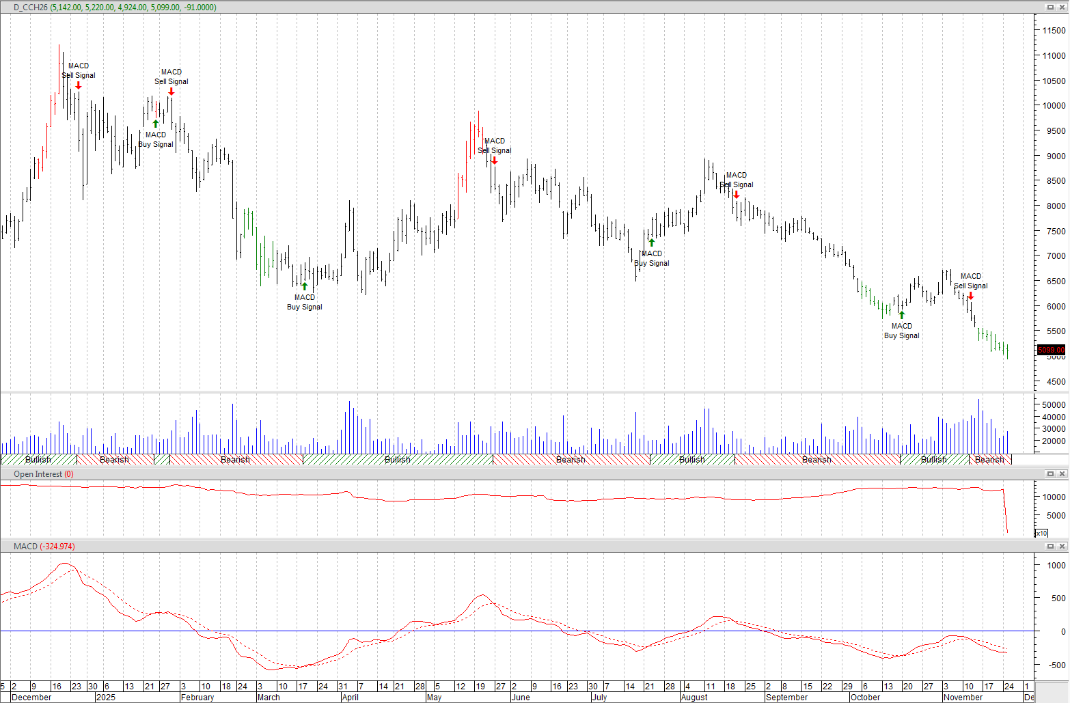Click the restore icon on the MACD panel
The width and height of the screenshot is (1070, 703).
click(x=1050, y=547)
